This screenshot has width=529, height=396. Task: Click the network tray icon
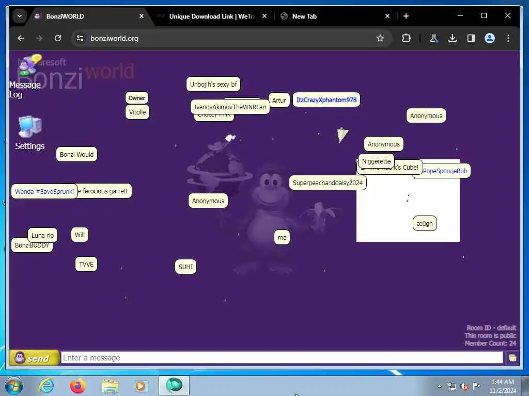coord(452,386)
